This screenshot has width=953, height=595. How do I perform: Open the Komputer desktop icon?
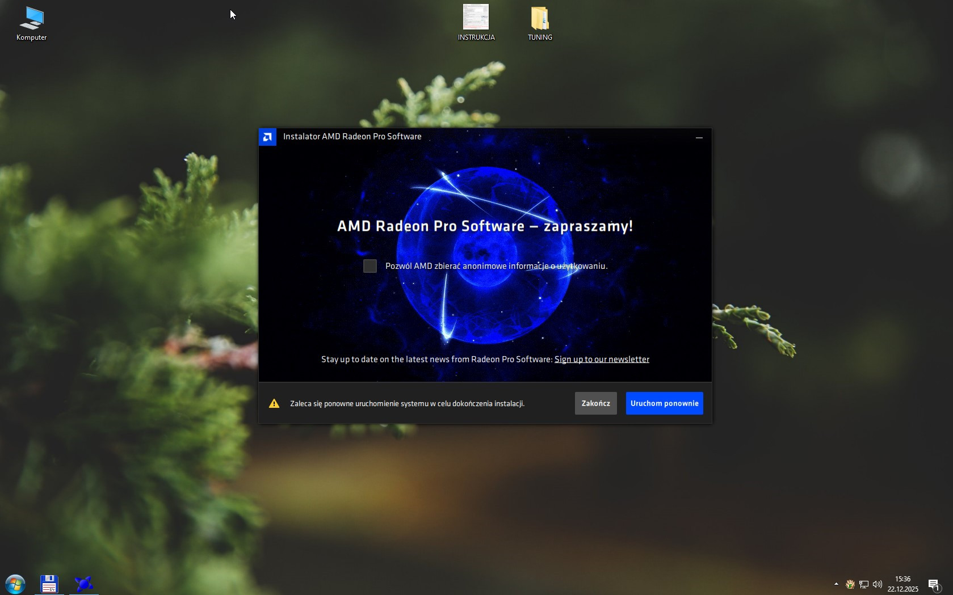coord(31,23)
